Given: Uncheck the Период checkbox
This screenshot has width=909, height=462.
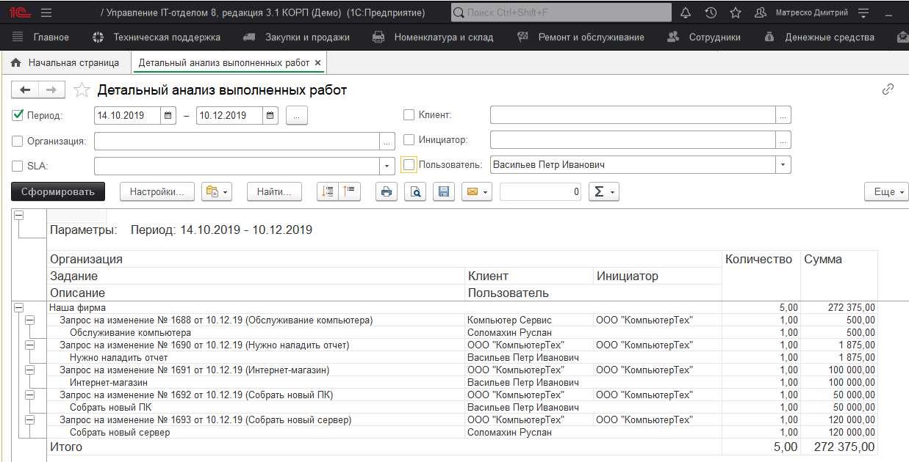Looking at the screenshot, I should click(x=18, y=115).
